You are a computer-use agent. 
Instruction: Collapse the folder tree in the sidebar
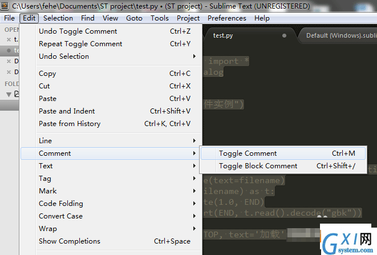[9, 94]
